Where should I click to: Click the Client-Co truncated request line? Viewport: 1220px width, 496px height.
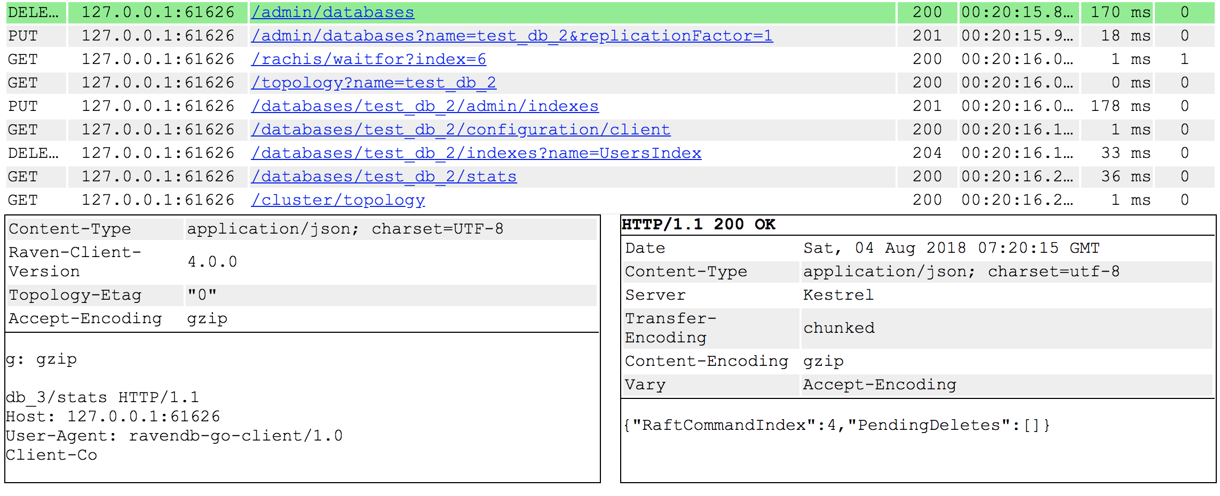coord(52,455)
